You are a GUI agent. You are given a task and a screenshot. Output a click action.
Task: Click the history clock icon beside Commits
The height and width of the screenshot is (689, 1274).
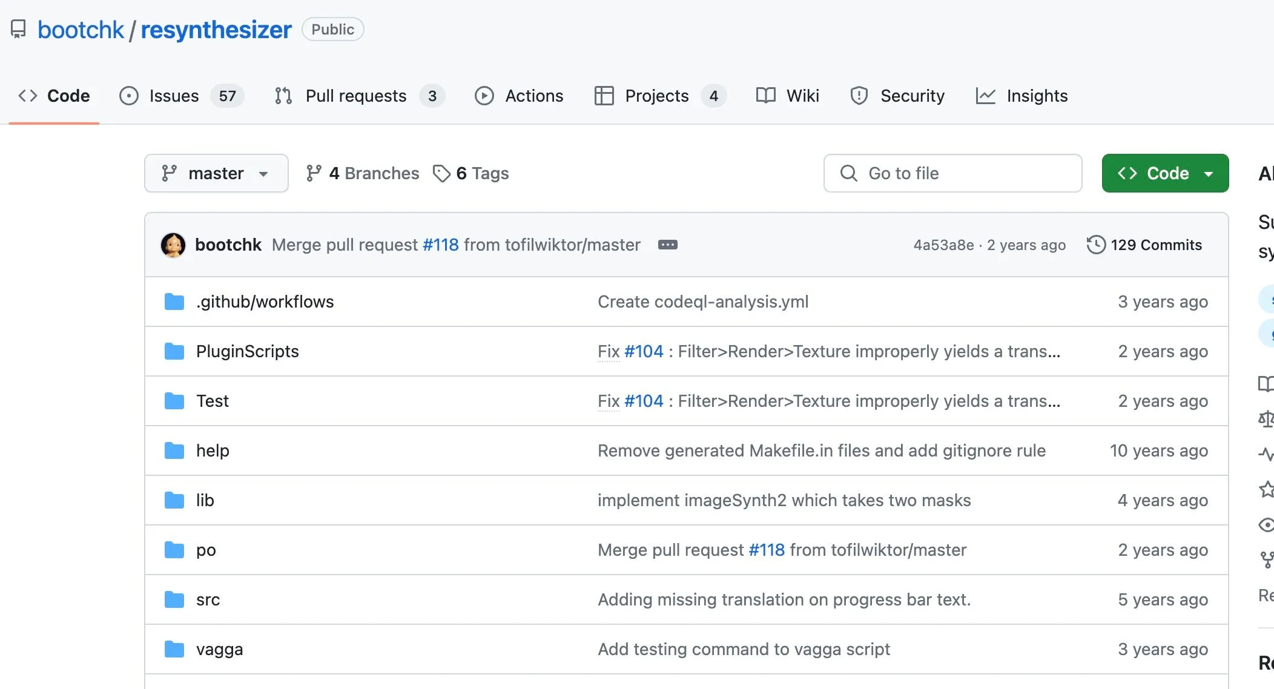coord(1096,245)
